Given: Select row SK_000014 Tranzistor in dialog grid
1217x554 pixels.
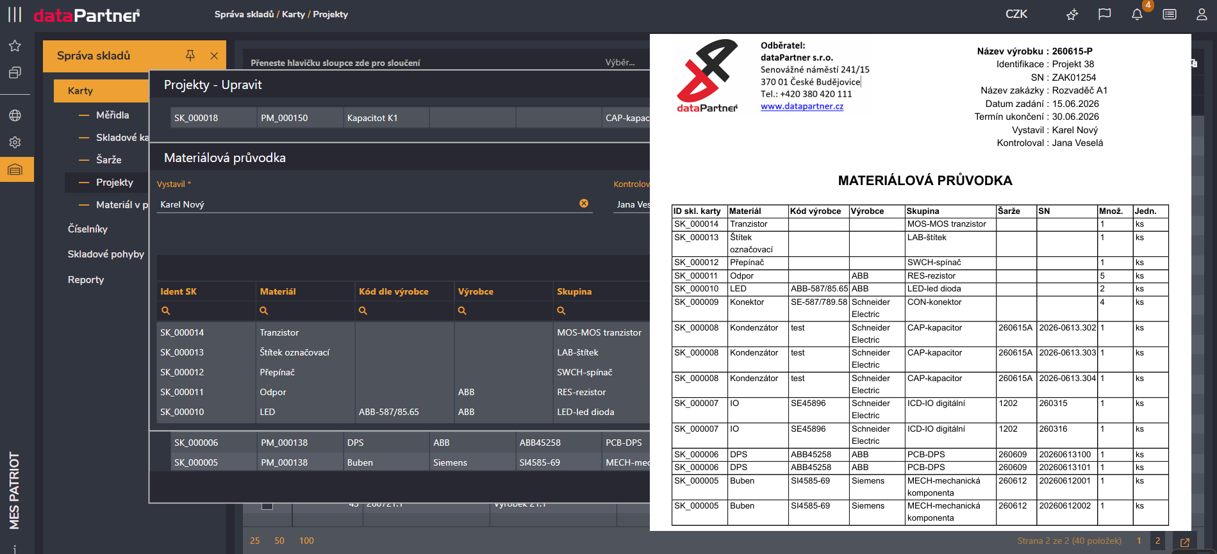Looking at the screenshot, I should pos(403,332).
